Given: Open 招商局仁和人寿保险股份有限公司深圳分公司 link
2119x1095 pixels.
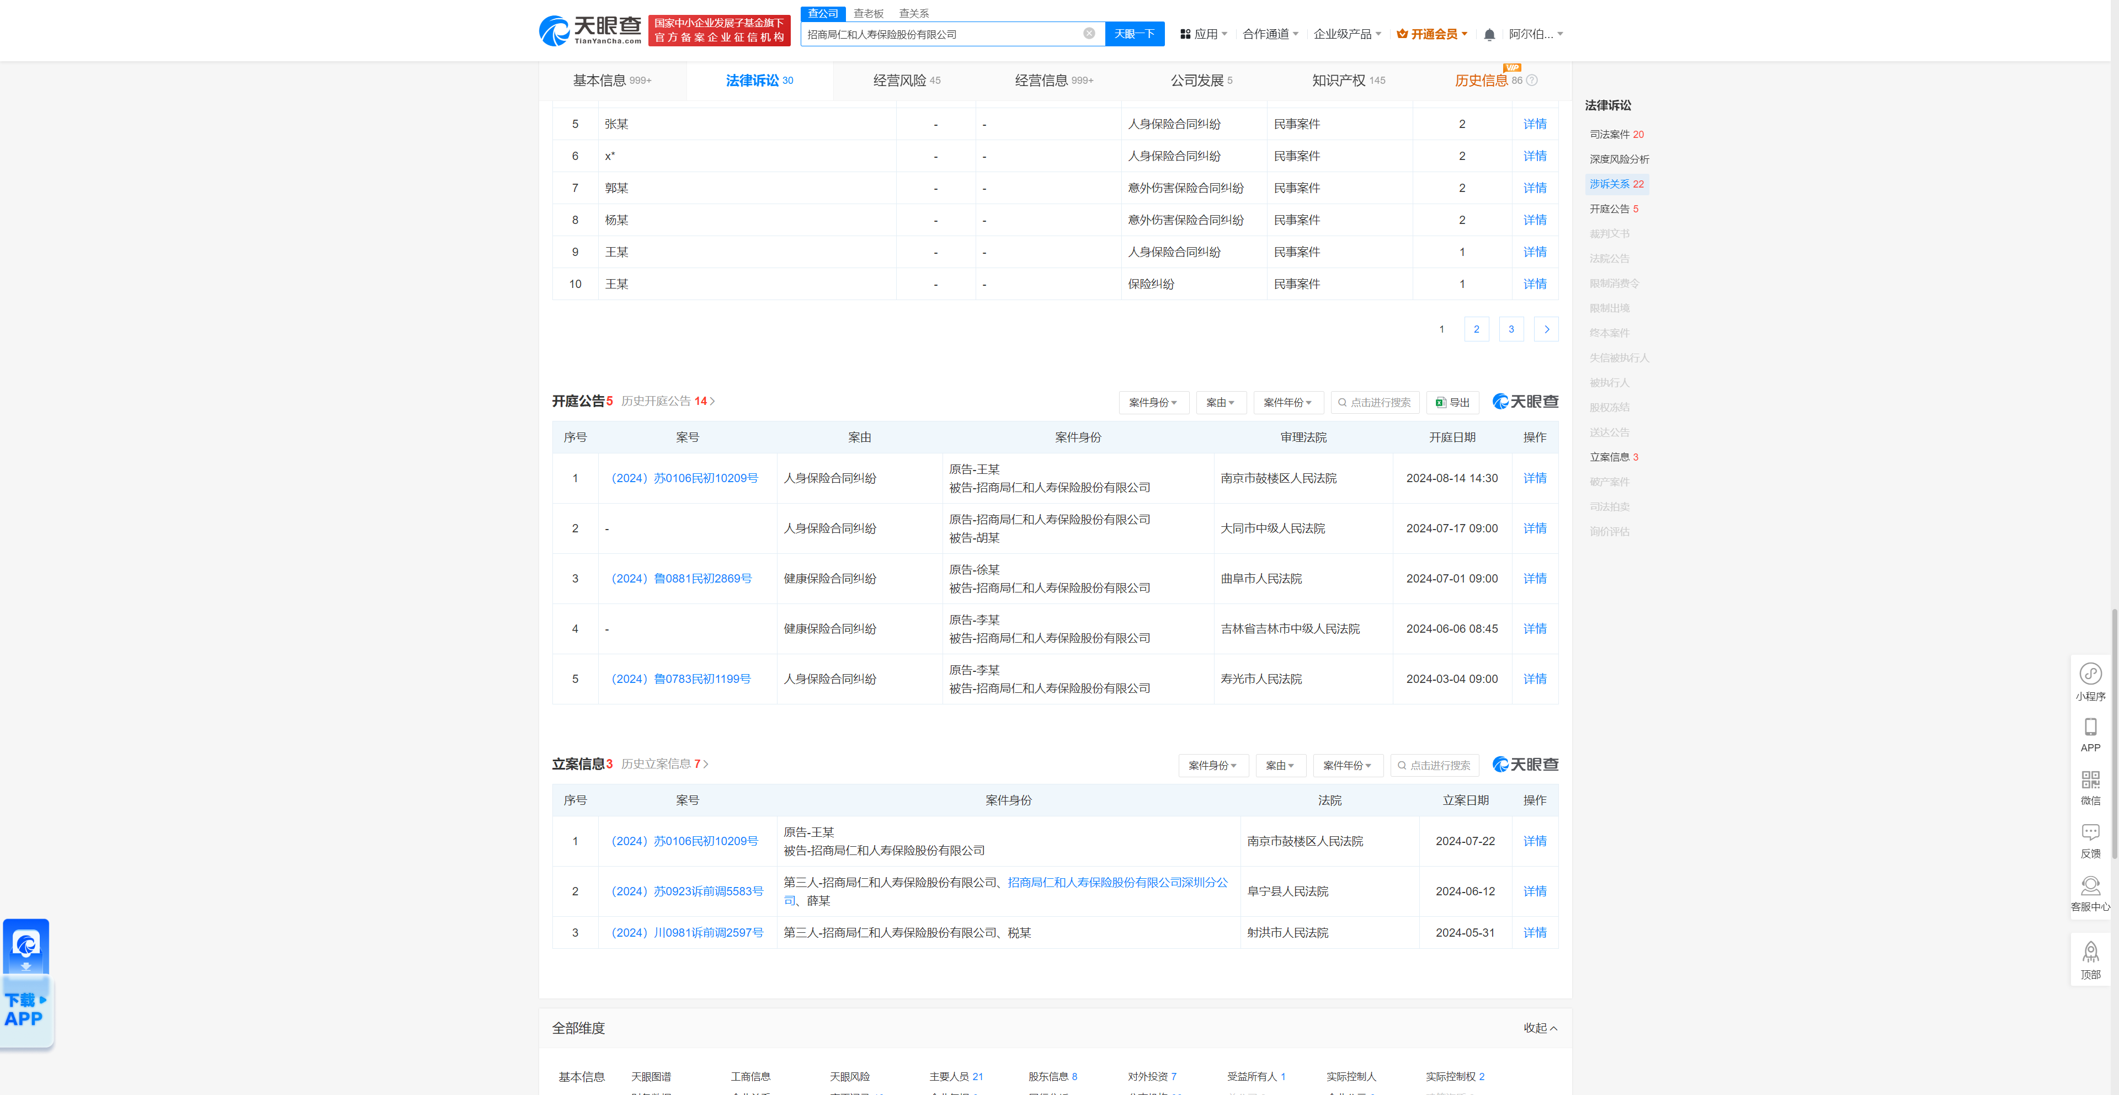Looking at the screenshot, I should point(1118,882).
